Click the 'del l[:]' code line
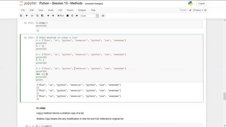The height and width of the screenshot is (127, 226). pos(42,74)
